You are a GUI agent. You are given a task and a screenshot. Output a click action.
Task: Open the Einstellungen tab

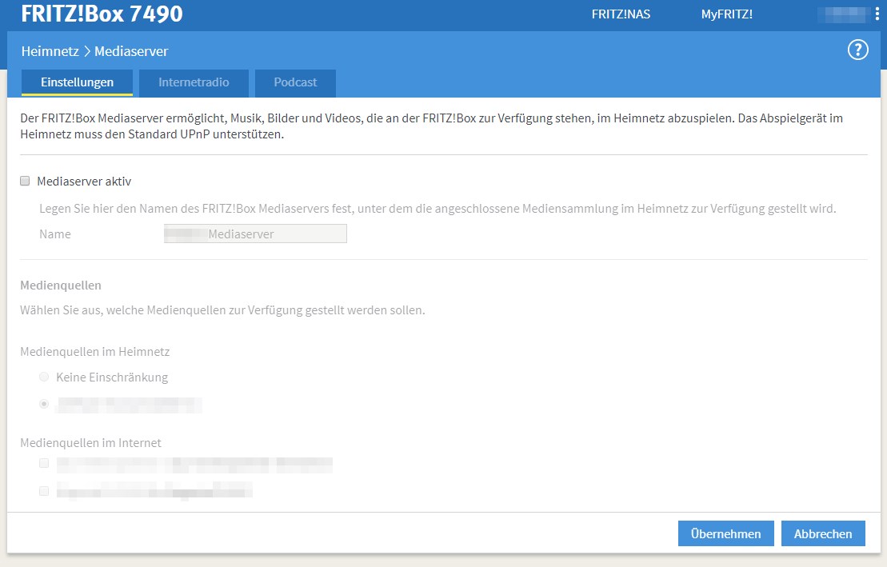pos(77,82)
